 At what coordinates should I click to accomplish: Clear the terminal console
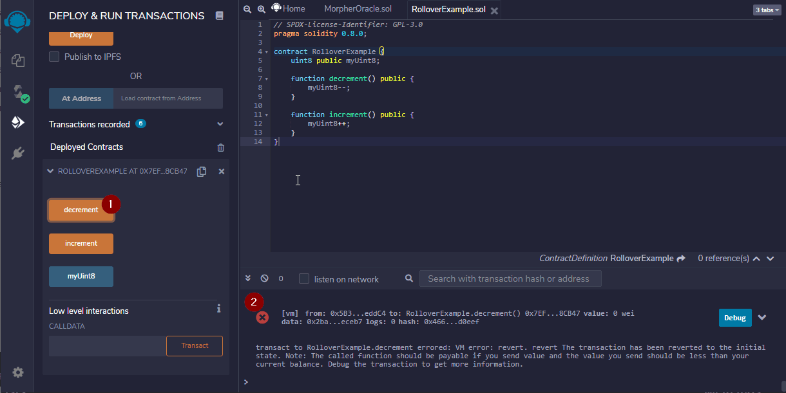(x=264, y=279)
